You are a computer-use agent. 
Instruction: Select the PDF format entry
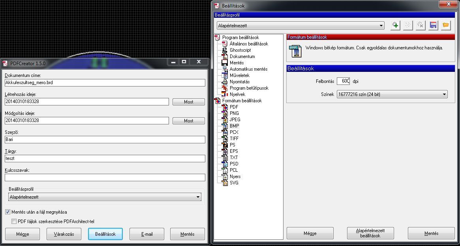pos(234,107)
